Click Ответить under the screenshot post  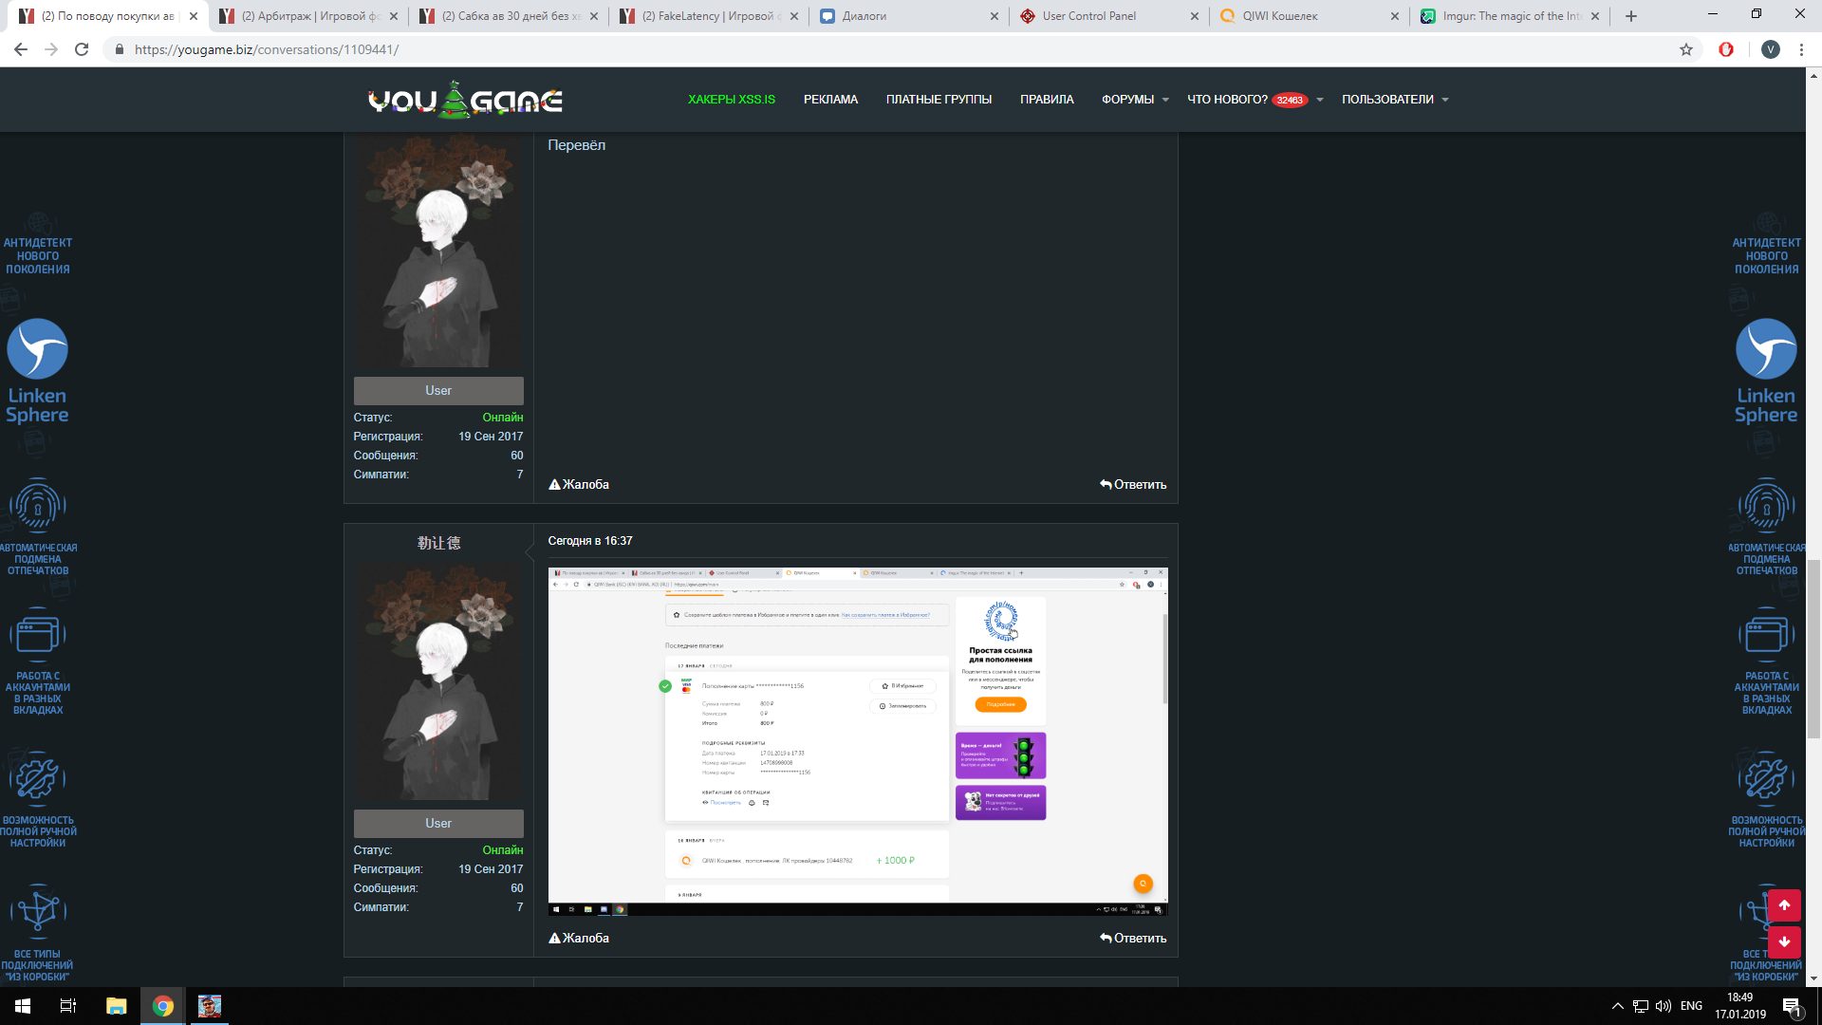pyautogui.click(x=1133, y=938)
